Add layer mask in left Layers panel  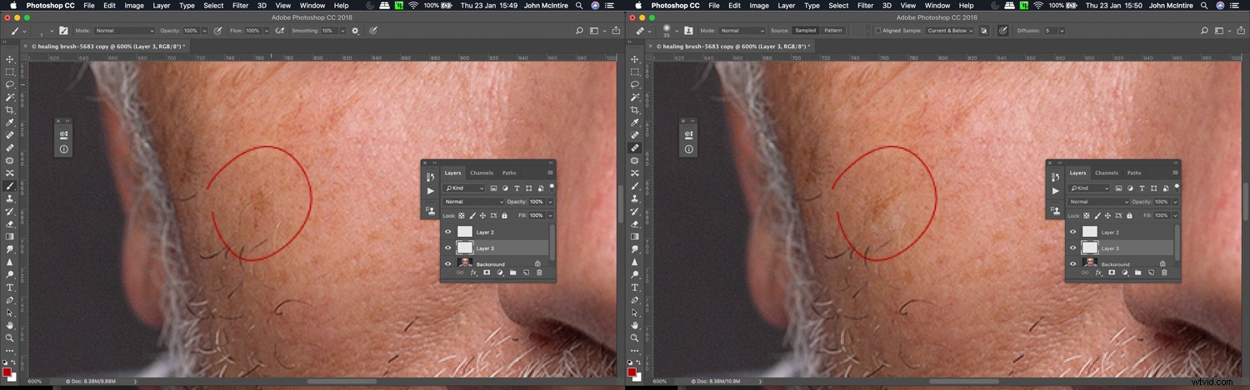486,272
